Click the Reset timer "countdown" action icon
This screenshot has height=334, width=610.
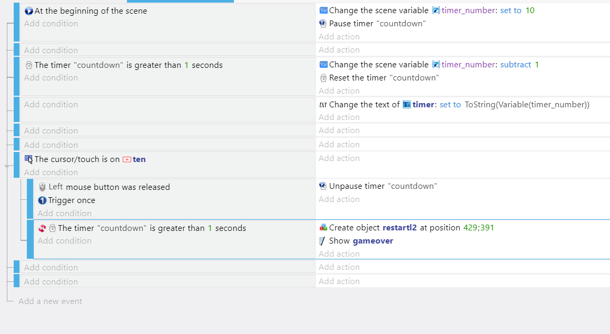(322, 77)
